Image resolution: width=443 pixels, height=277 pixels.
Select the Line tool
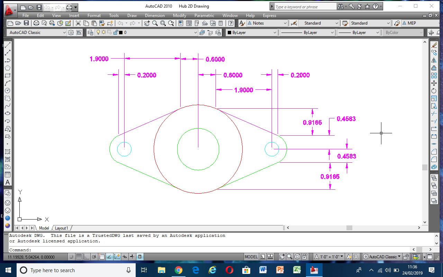pyautogui.click(x=7, y=45)
